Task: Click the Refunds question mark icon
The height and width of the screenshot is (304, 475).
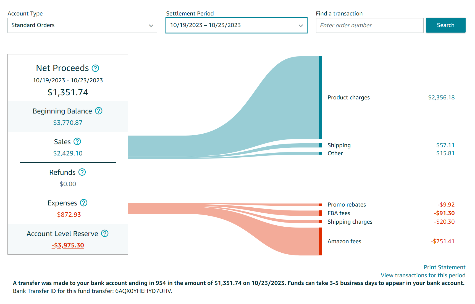Action: click(x=82, y=172)
